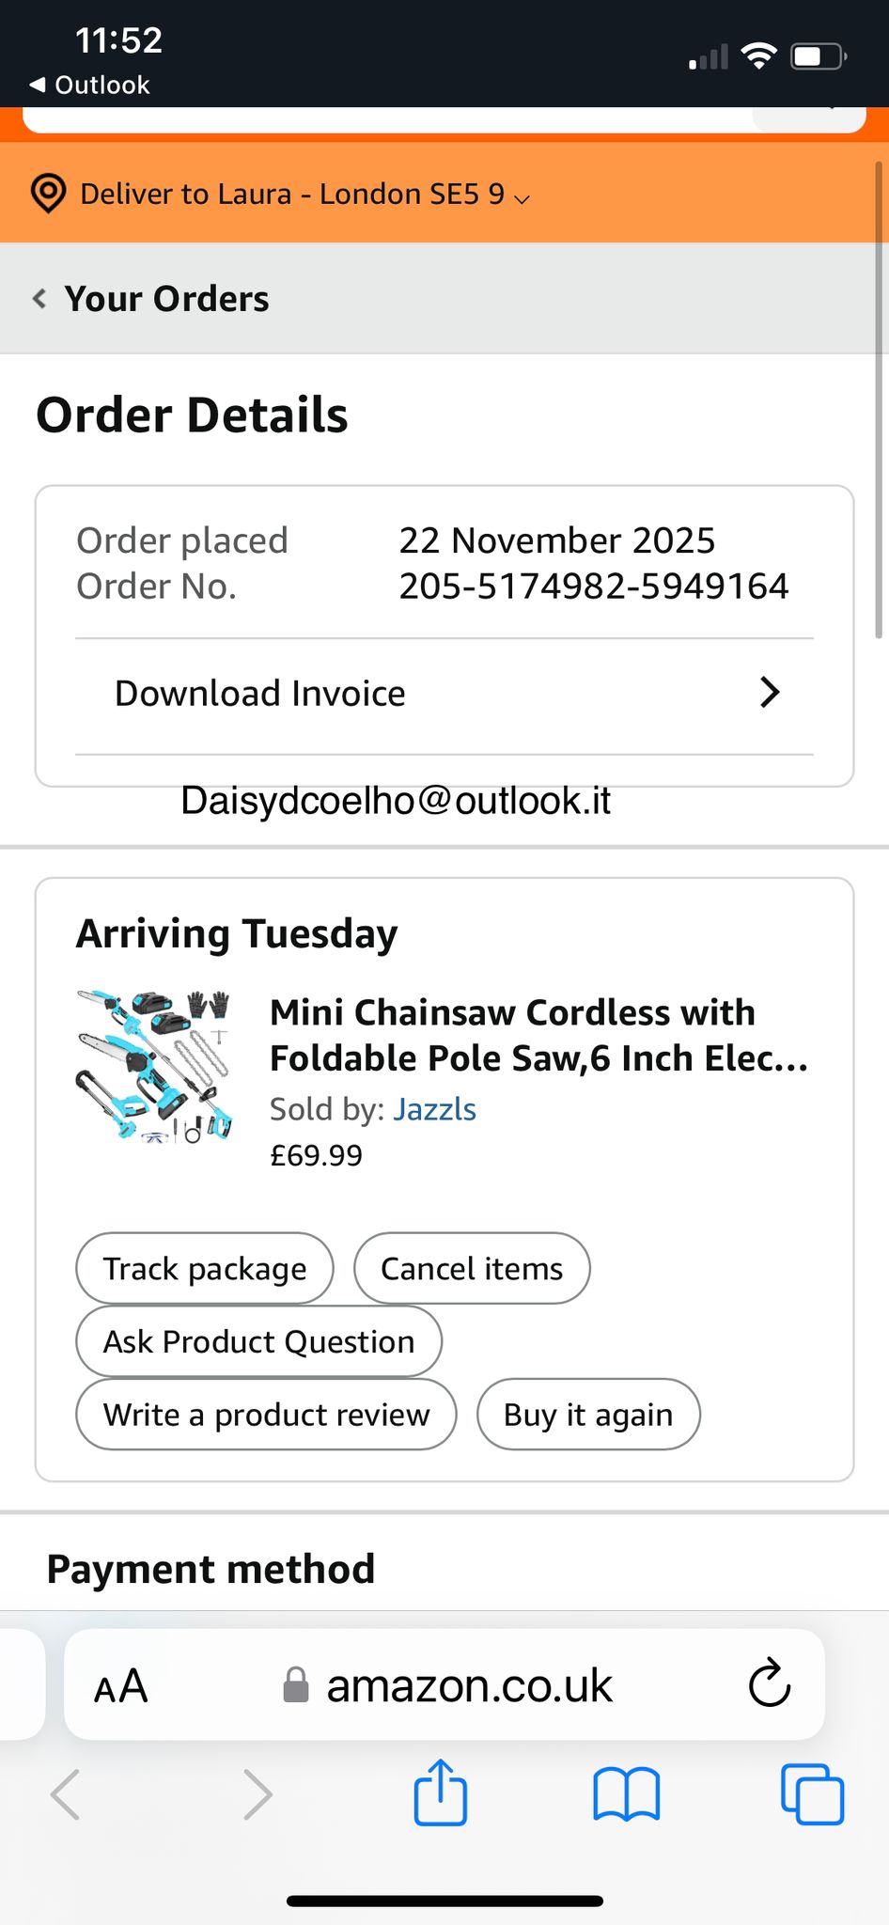Image resolution: width=889 pixels, height=1925 pixels.
Task: Open Safari bookmarks book icon
Action: coord(626,1794)
